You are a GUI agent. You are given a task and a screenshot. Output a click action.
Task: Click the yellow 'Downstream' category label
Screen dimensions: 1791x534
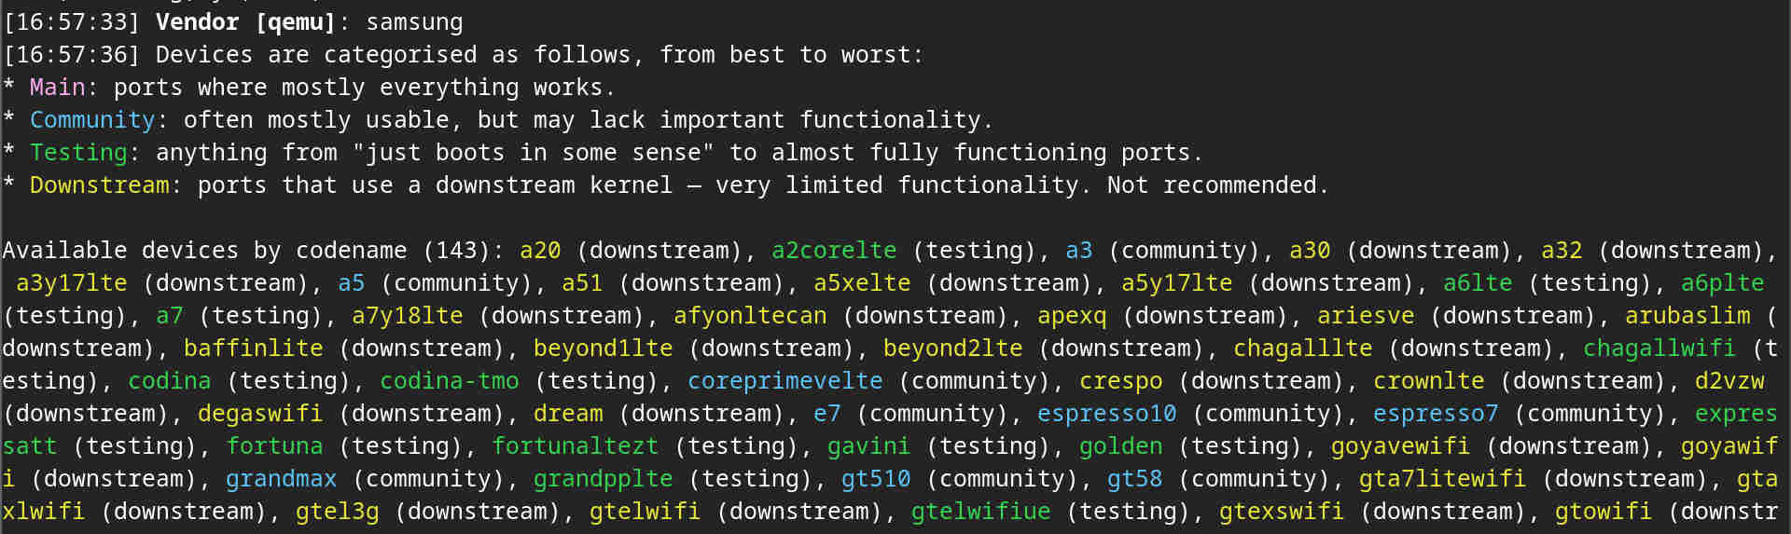click(x=99, y=185)
